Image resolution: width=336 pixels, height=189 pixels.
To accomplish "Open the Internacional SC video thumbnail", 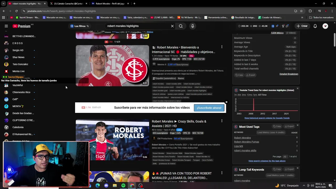I will pos(112,66).
